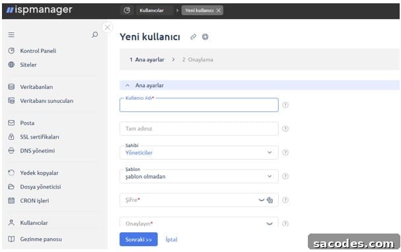This screenshot has width=401, height=252.
Task: Open Kontrol Paneli
Action: coord(38,51)
